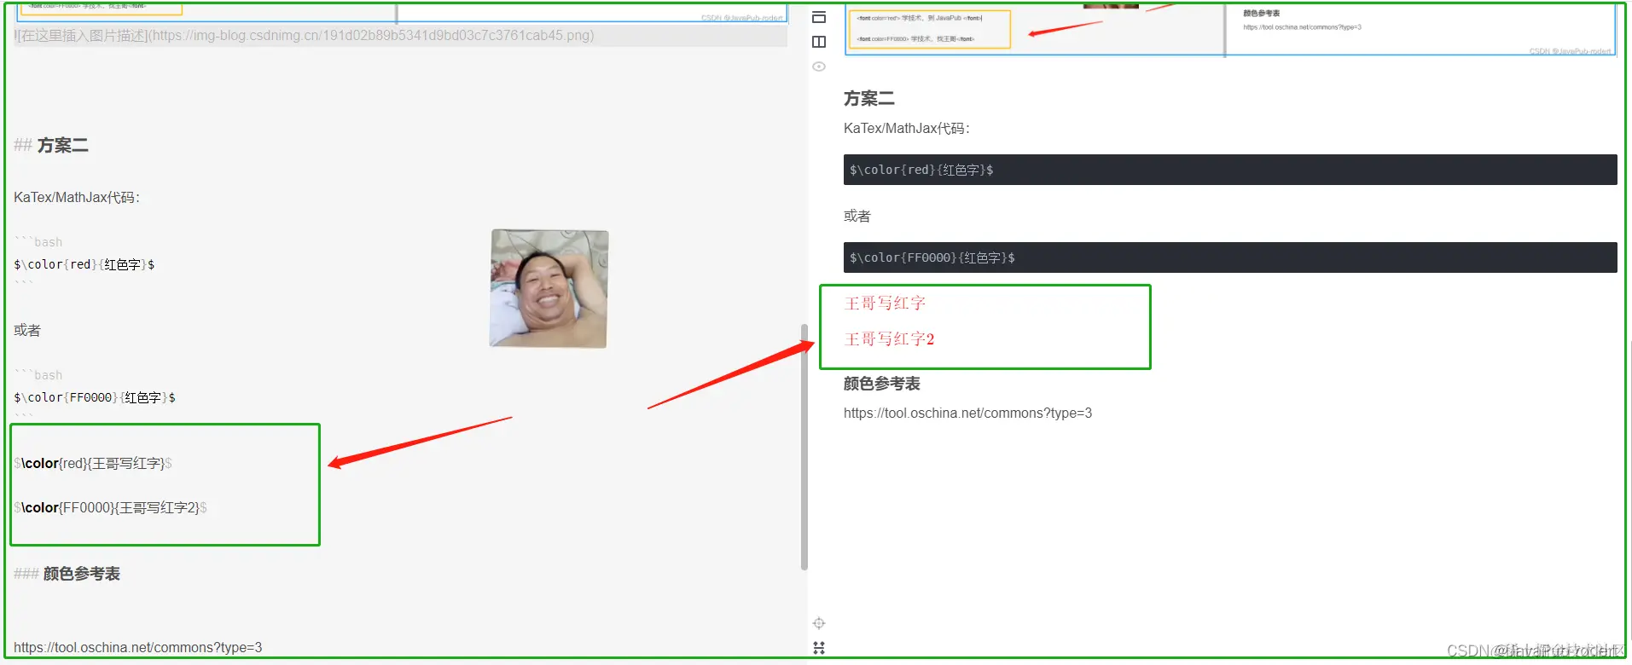
Task: Click the $\color{FF0000}{红色字}$ code block in the preview
Action: [x=1230, y=257]
